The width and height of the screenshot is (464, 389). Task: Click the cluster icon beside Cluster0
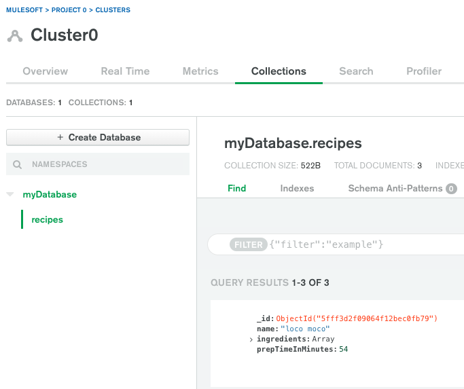(15, 36)
